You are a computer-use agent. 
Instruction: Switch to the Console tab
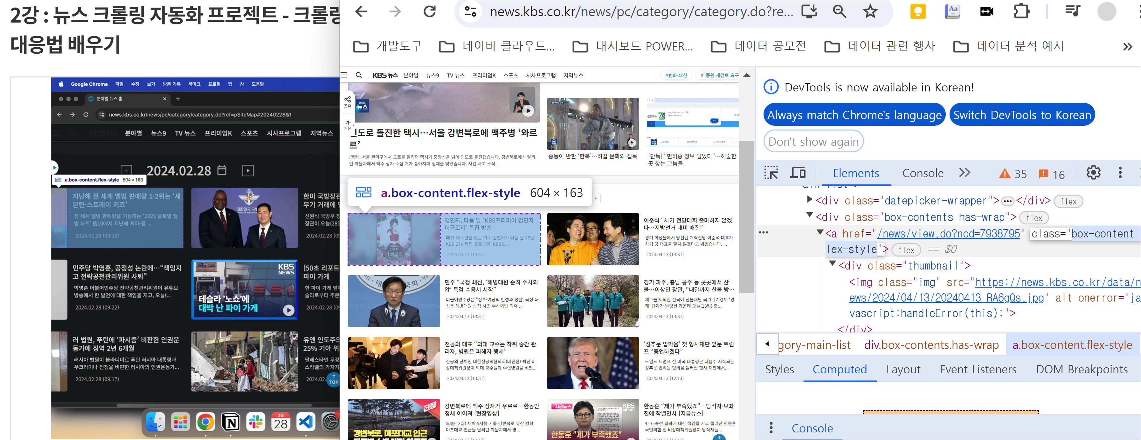click(x=923, y=173)
